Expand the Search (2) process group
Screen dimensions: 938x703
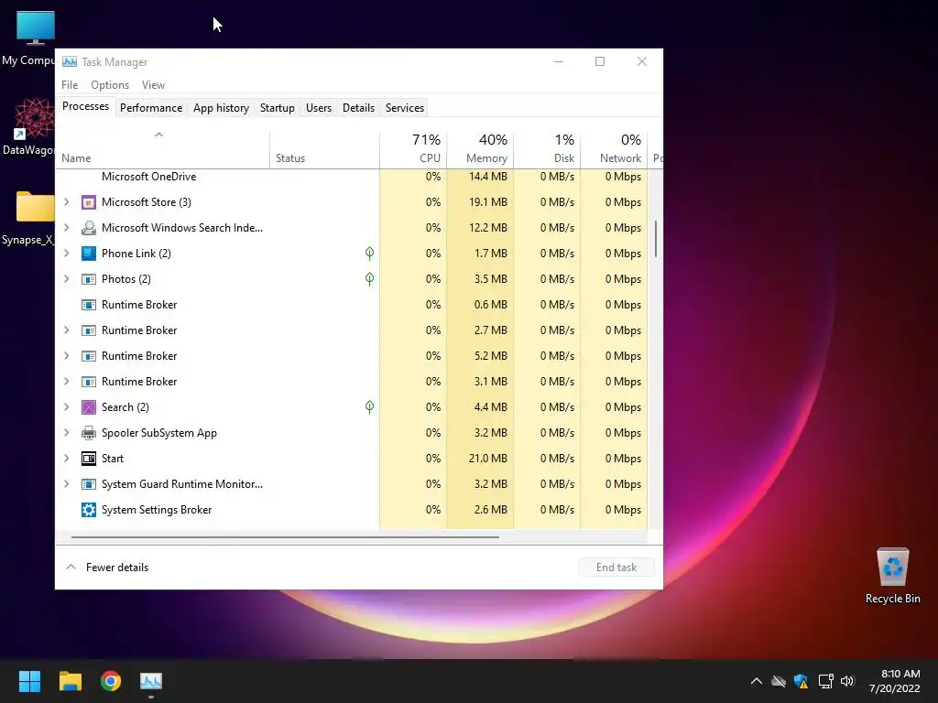pos(67,407)
